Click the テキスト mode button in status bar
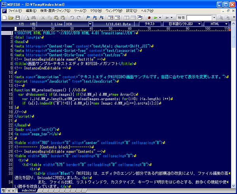This screenshot has height=194, width=237. 150,24
